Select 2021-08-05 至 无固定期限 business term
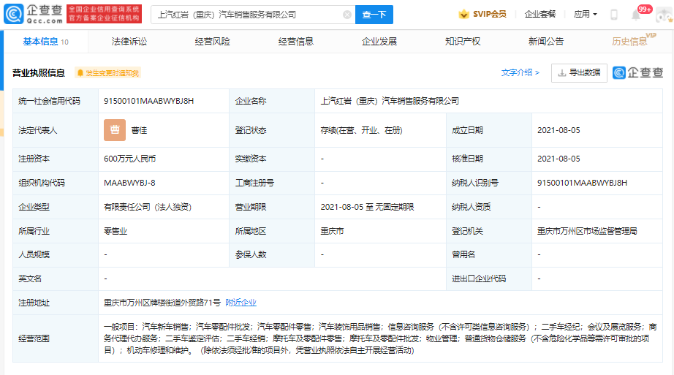The width and height of the screenshot is (674, 375). 367,207
